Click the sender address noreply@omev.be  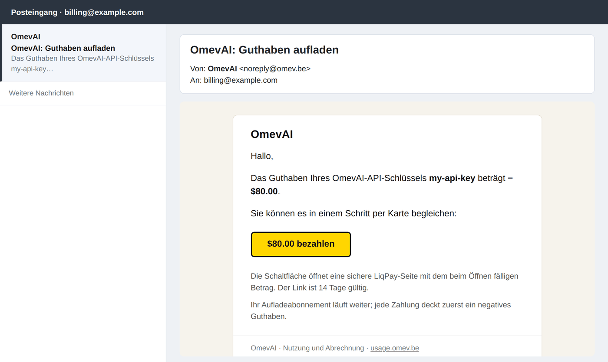click(x=275, y=68)
